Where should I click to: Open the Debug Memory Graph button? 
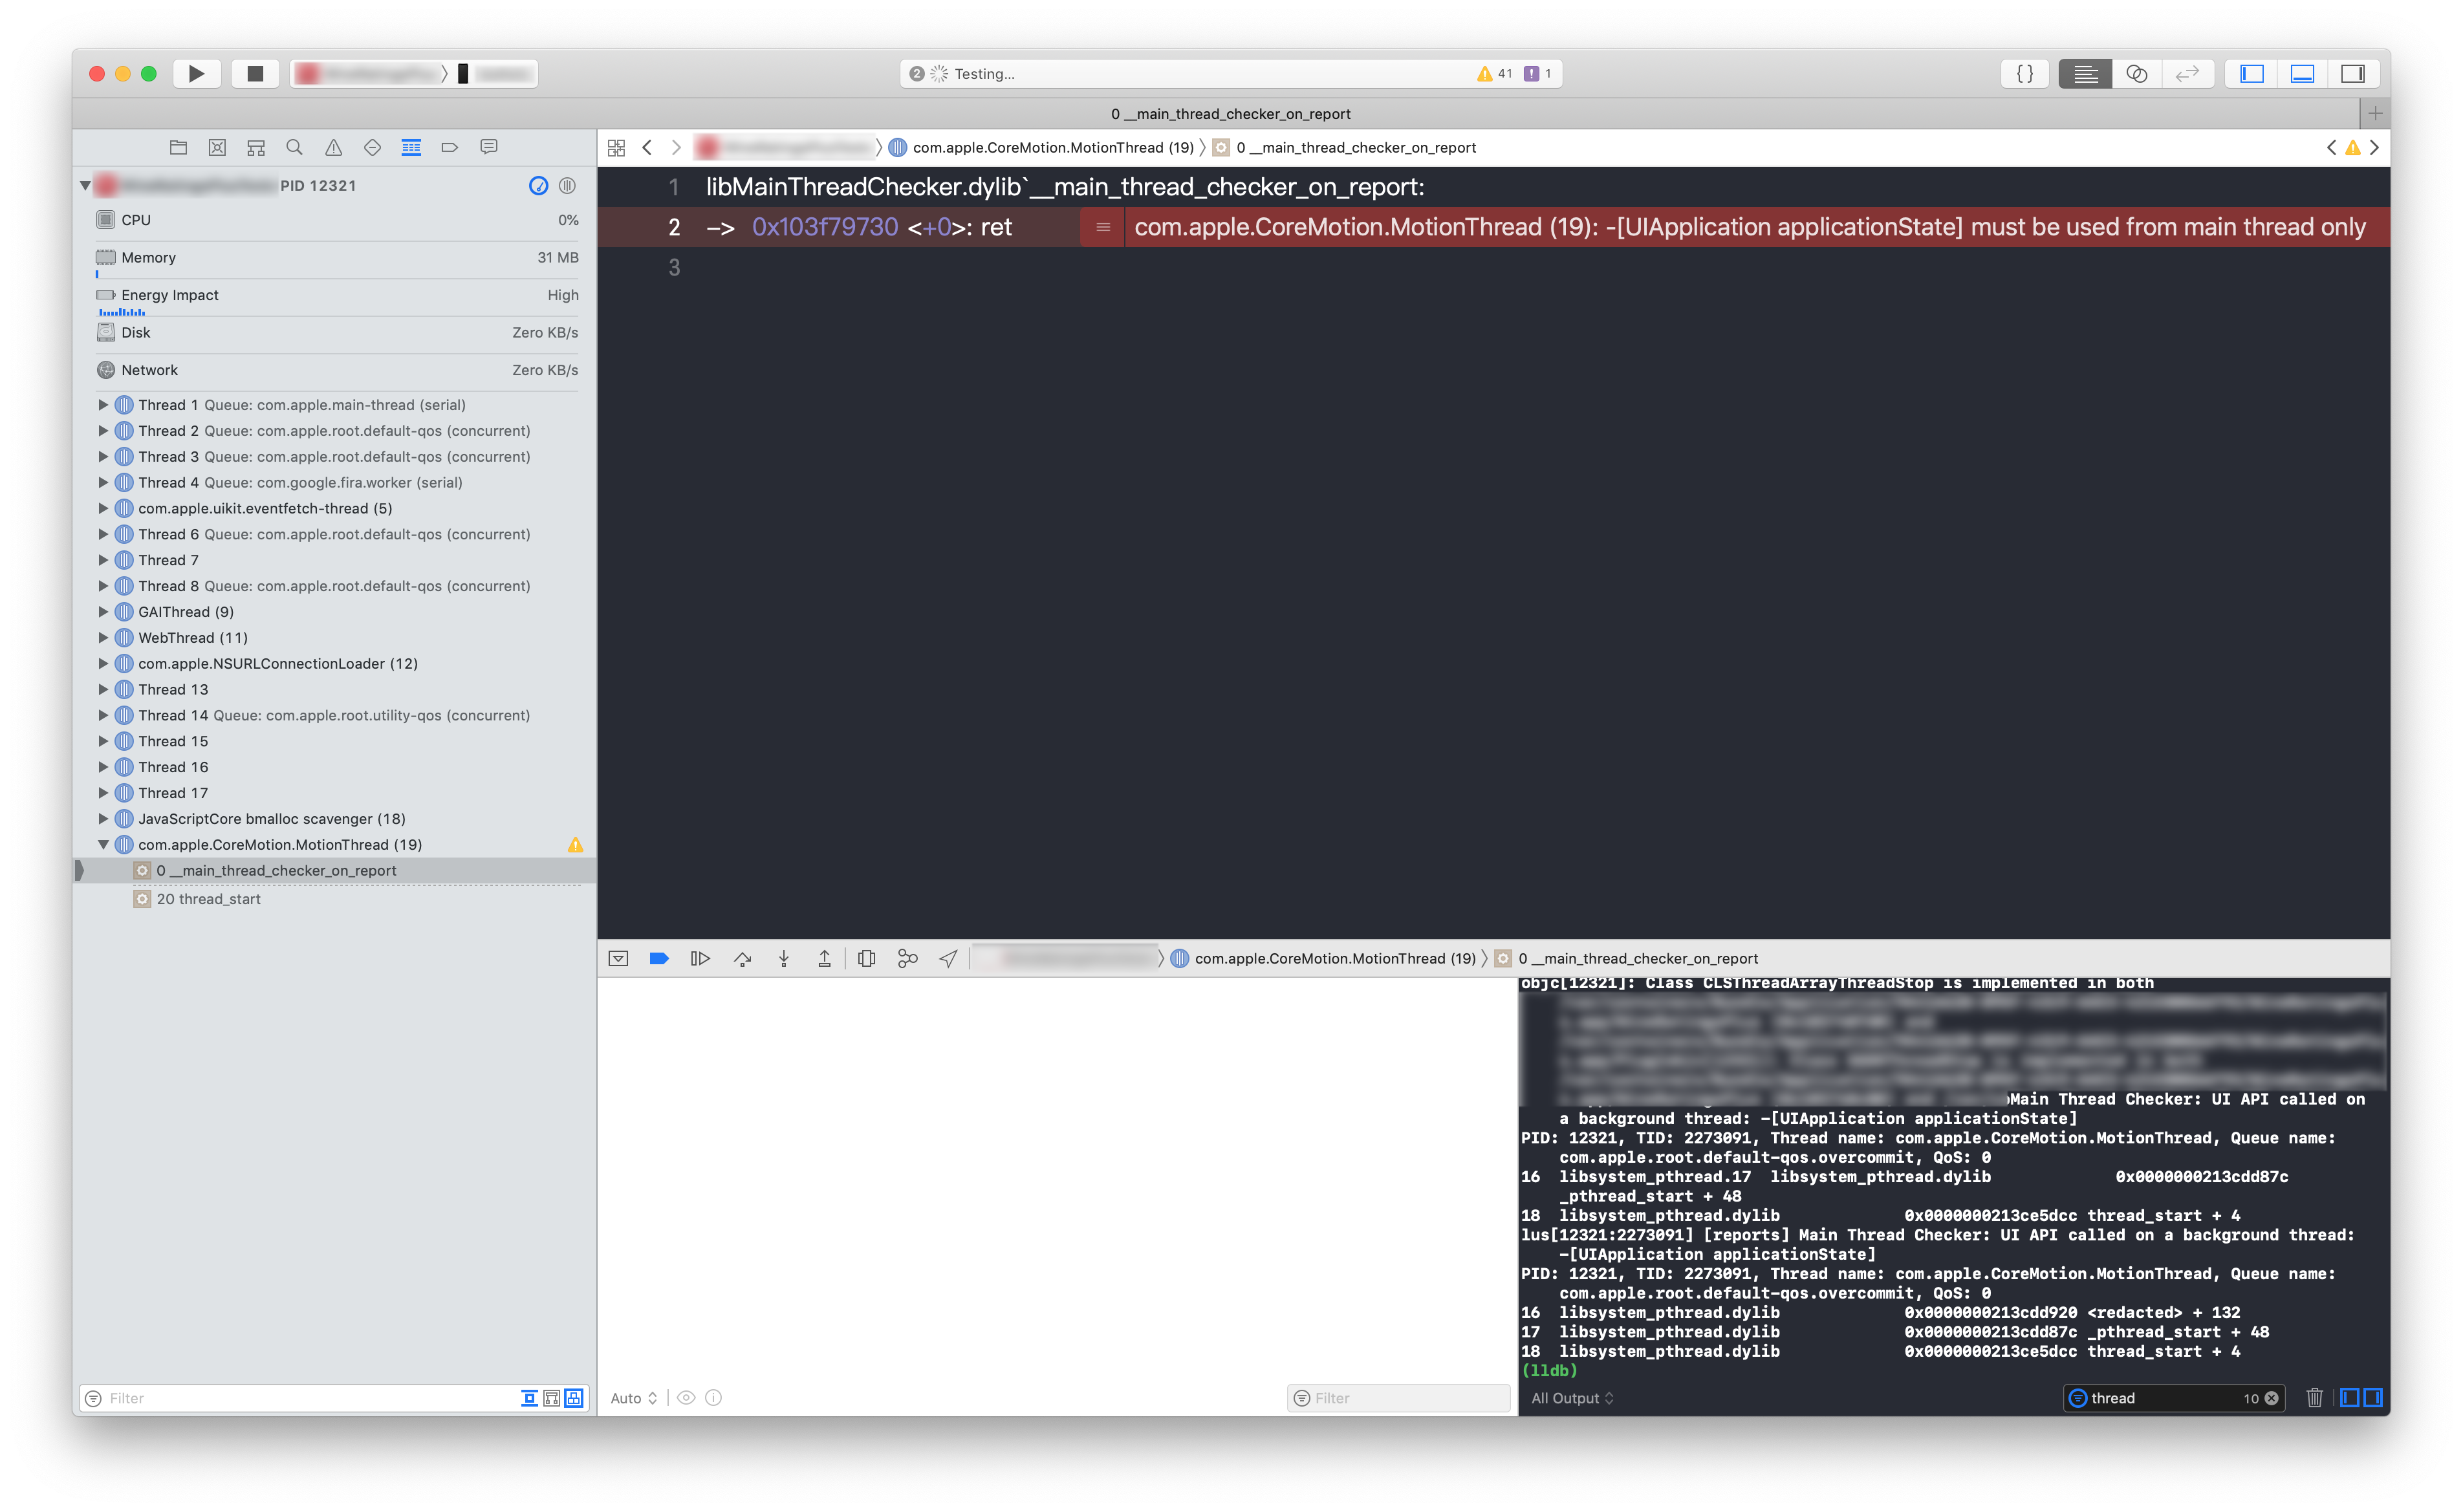pos(907,958)
